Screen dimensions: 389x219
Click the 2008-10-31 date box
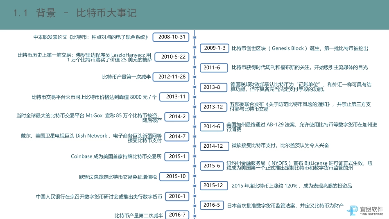click(x=171, y=37)
